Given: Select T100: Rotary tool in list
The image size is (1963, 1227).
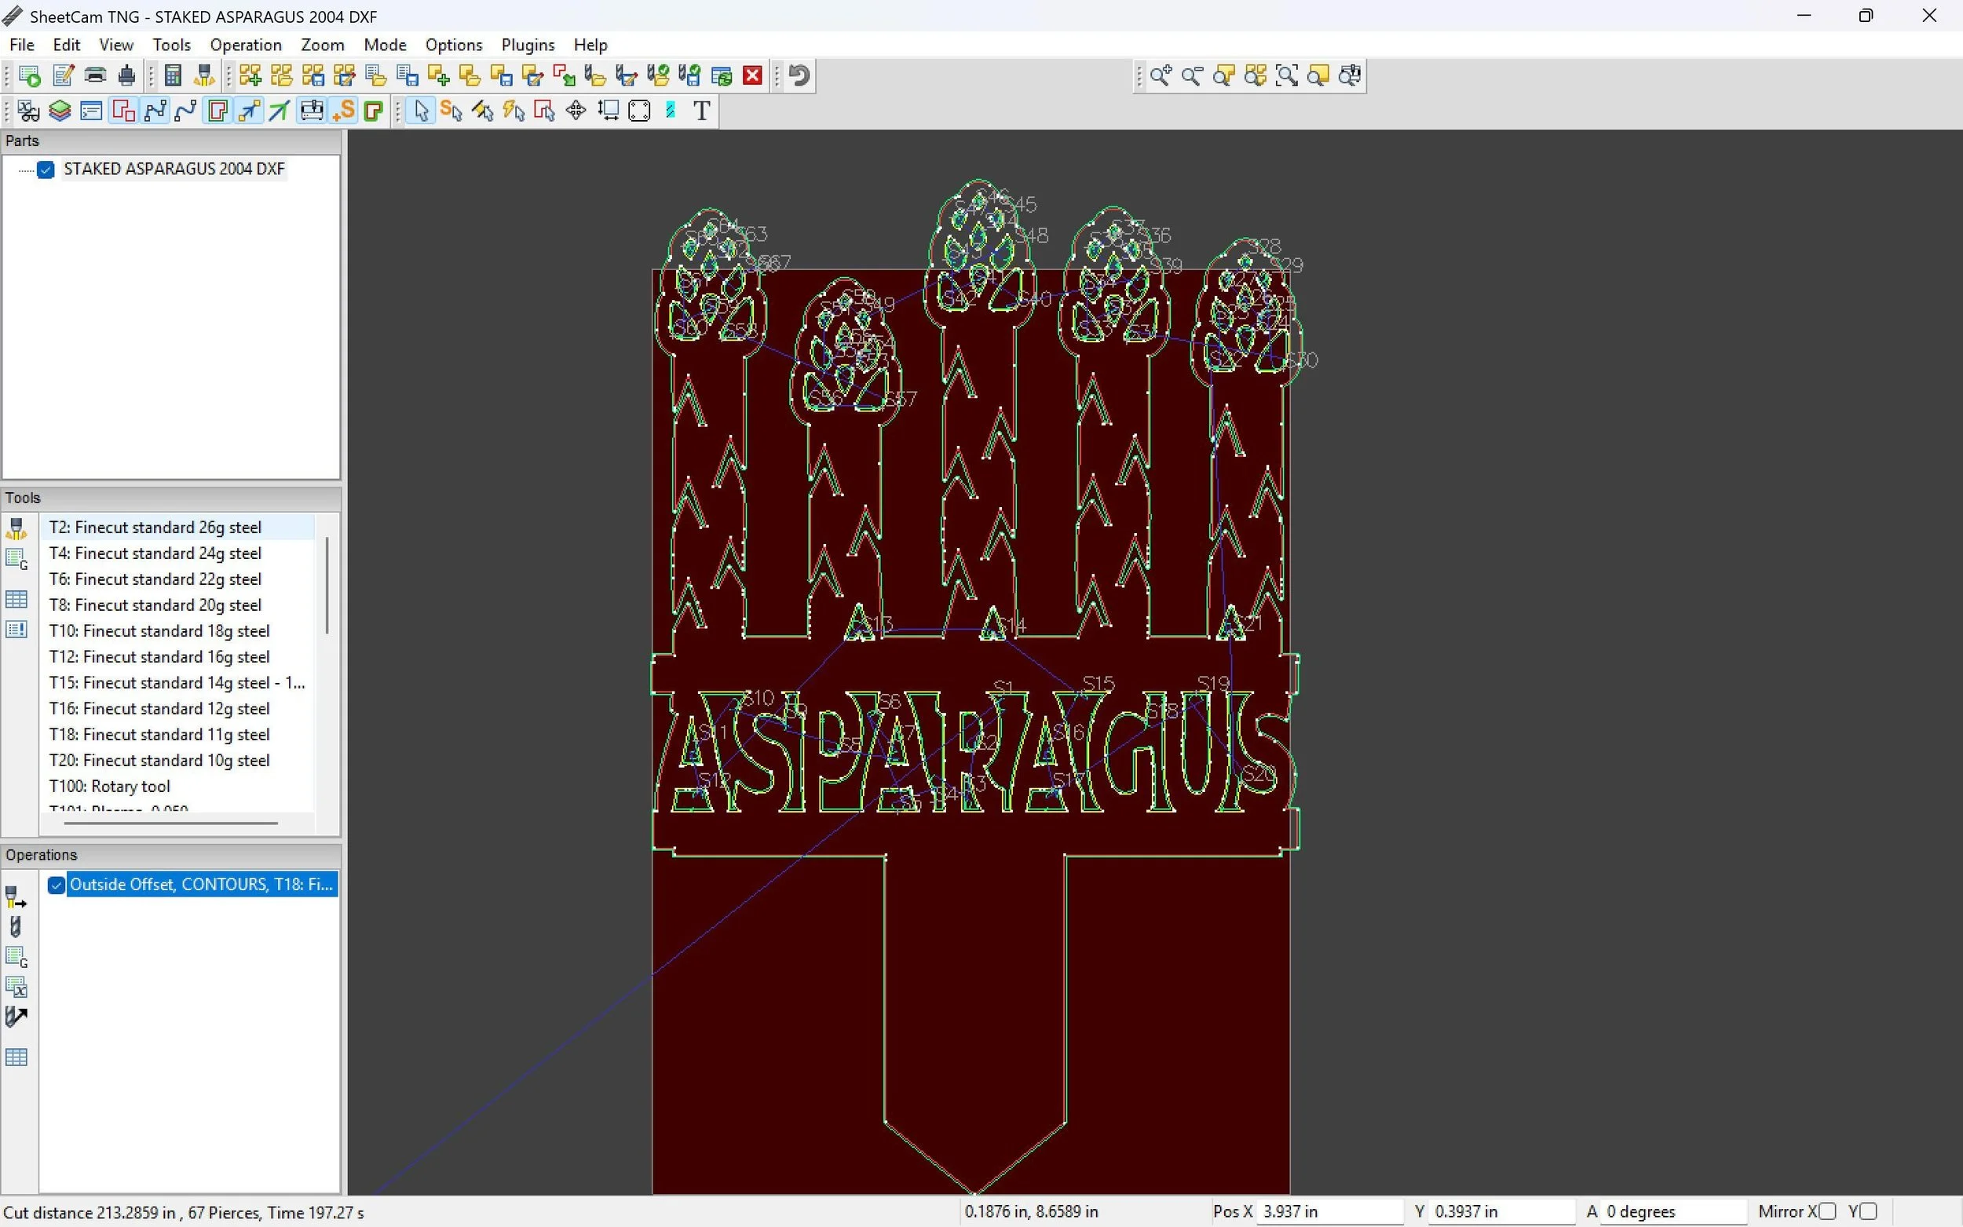Looking at the screenshot, I should [110, 787].
